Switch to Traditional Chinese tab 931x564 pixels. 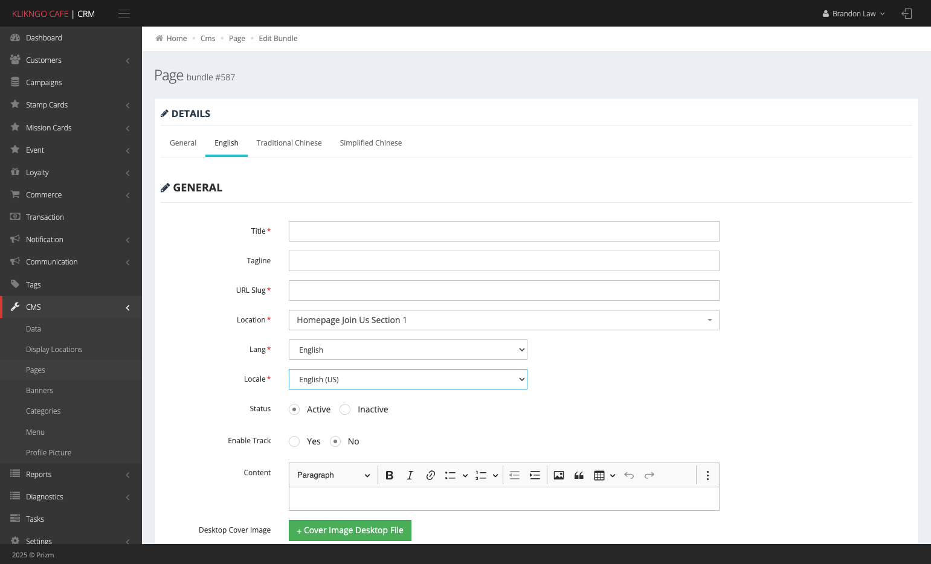pos(289,143)
